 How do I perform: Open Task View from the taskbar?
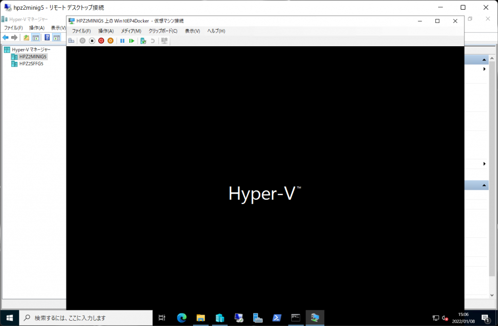162,318
